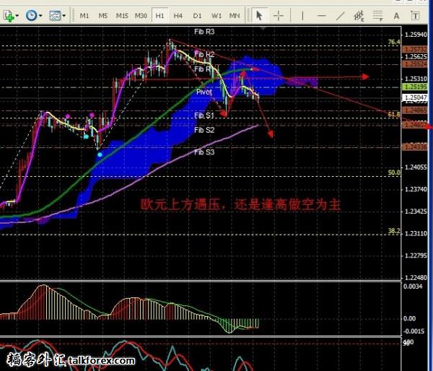The image size is (433, 371).
Task: Click the Fib S3 label on chart
Action: (204, 152)
